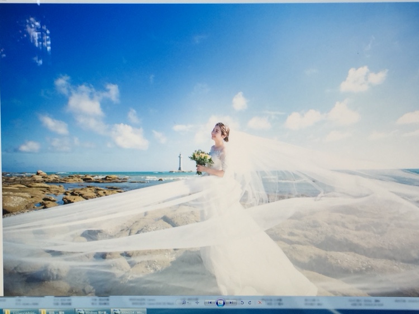The image size is (419, 314).
Task: Open the C:\Users folder taskbar item
Action: click(21, 311)
